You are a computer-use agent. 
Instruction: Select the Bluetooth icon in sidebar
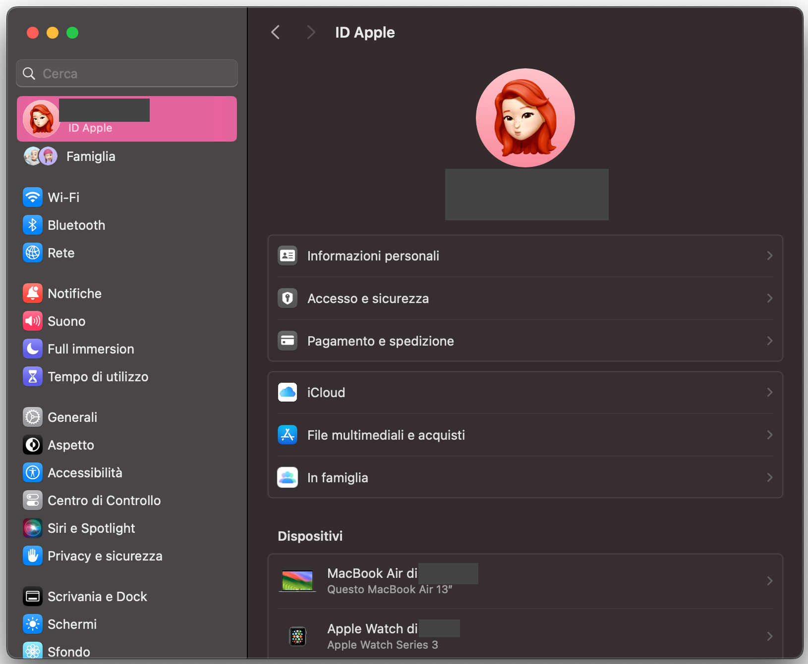click(32, 224)
